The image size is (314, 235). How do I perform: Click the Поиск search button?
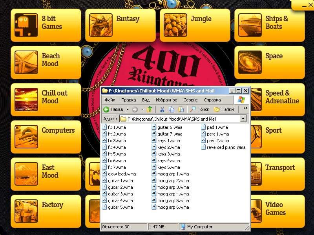(200, 109)
